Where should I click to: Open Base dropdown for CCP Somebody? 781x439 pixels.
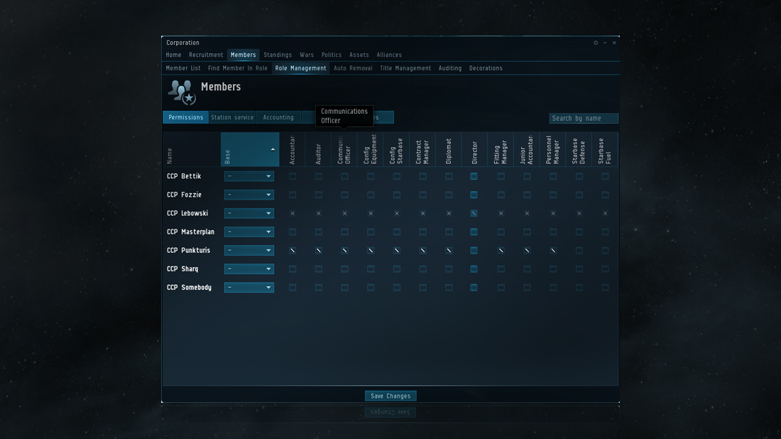[x=249, y=288]
